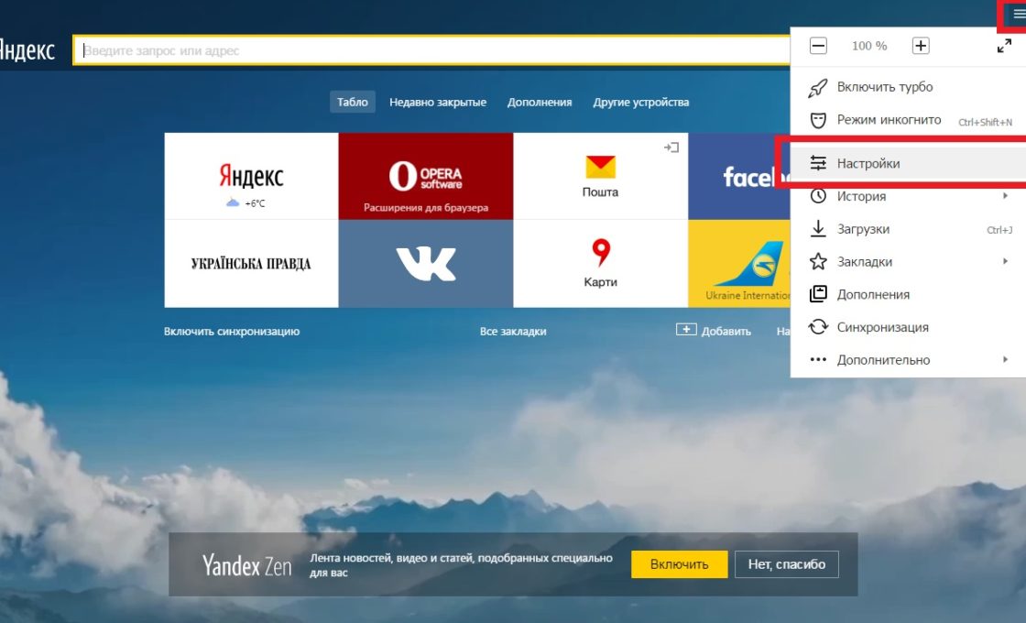Viewport: 1026px width, 623px height.
Task: Click the rocket icon for turbo
Action: 818,87
